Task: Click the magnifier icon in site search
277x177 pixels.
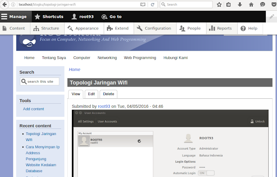Action: pyautogui.click(x=24, y=81)
